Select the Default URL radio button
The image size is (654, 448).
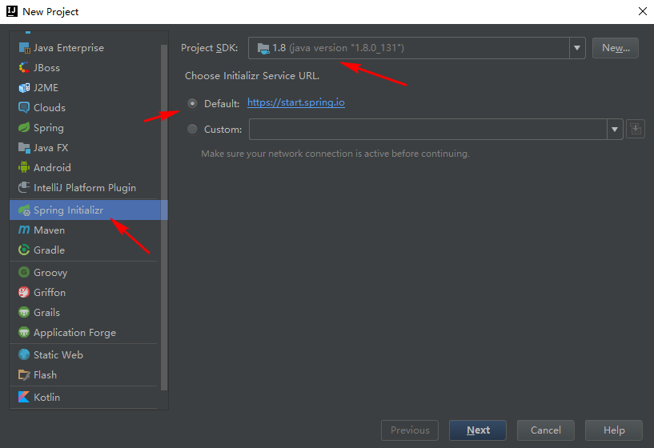point(192,103)
